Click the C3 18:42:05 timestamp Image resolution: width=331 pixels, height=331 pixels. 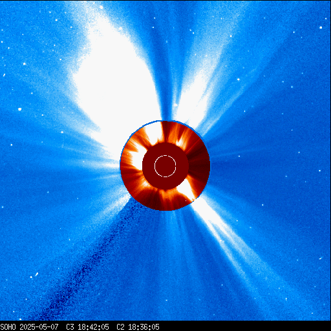click(x=87, y=327)
